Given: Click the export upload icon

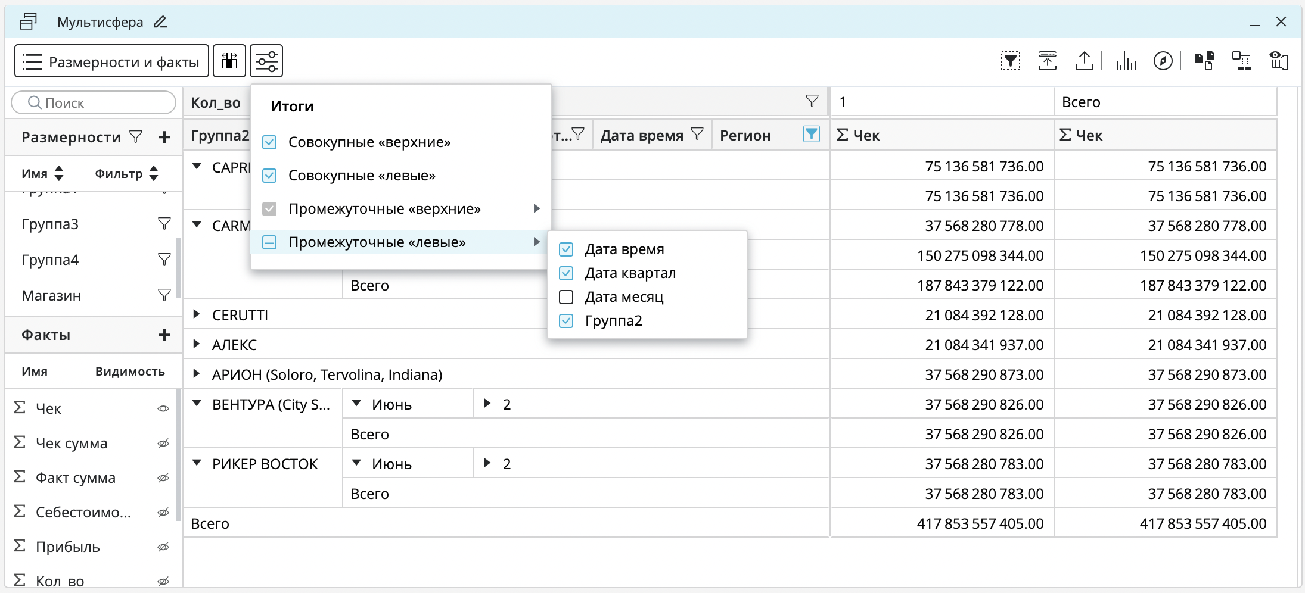Looking at the screenshot, I should coord(1084,61).
